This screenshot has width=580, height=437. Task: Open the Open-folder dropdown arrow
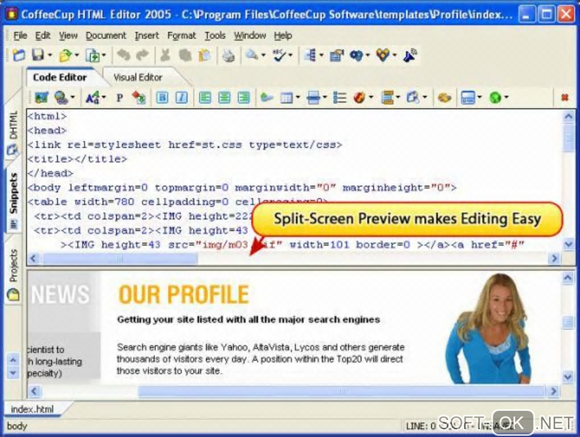point(77,56)
